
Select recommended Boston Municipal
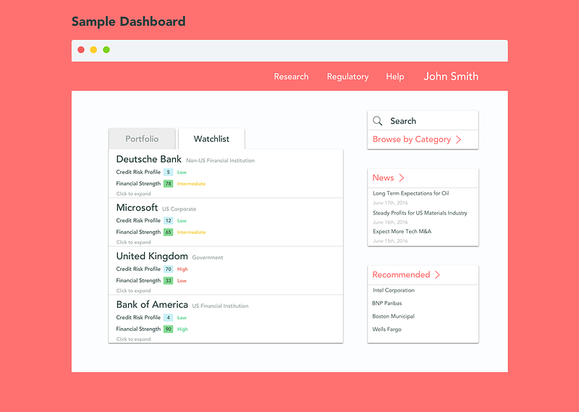(x=393, y=316)
